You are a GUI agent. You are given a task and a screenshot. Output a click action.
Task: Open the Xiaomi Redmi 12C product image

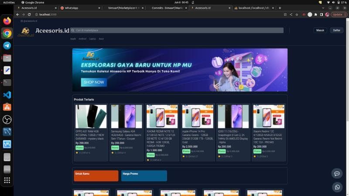269,116
